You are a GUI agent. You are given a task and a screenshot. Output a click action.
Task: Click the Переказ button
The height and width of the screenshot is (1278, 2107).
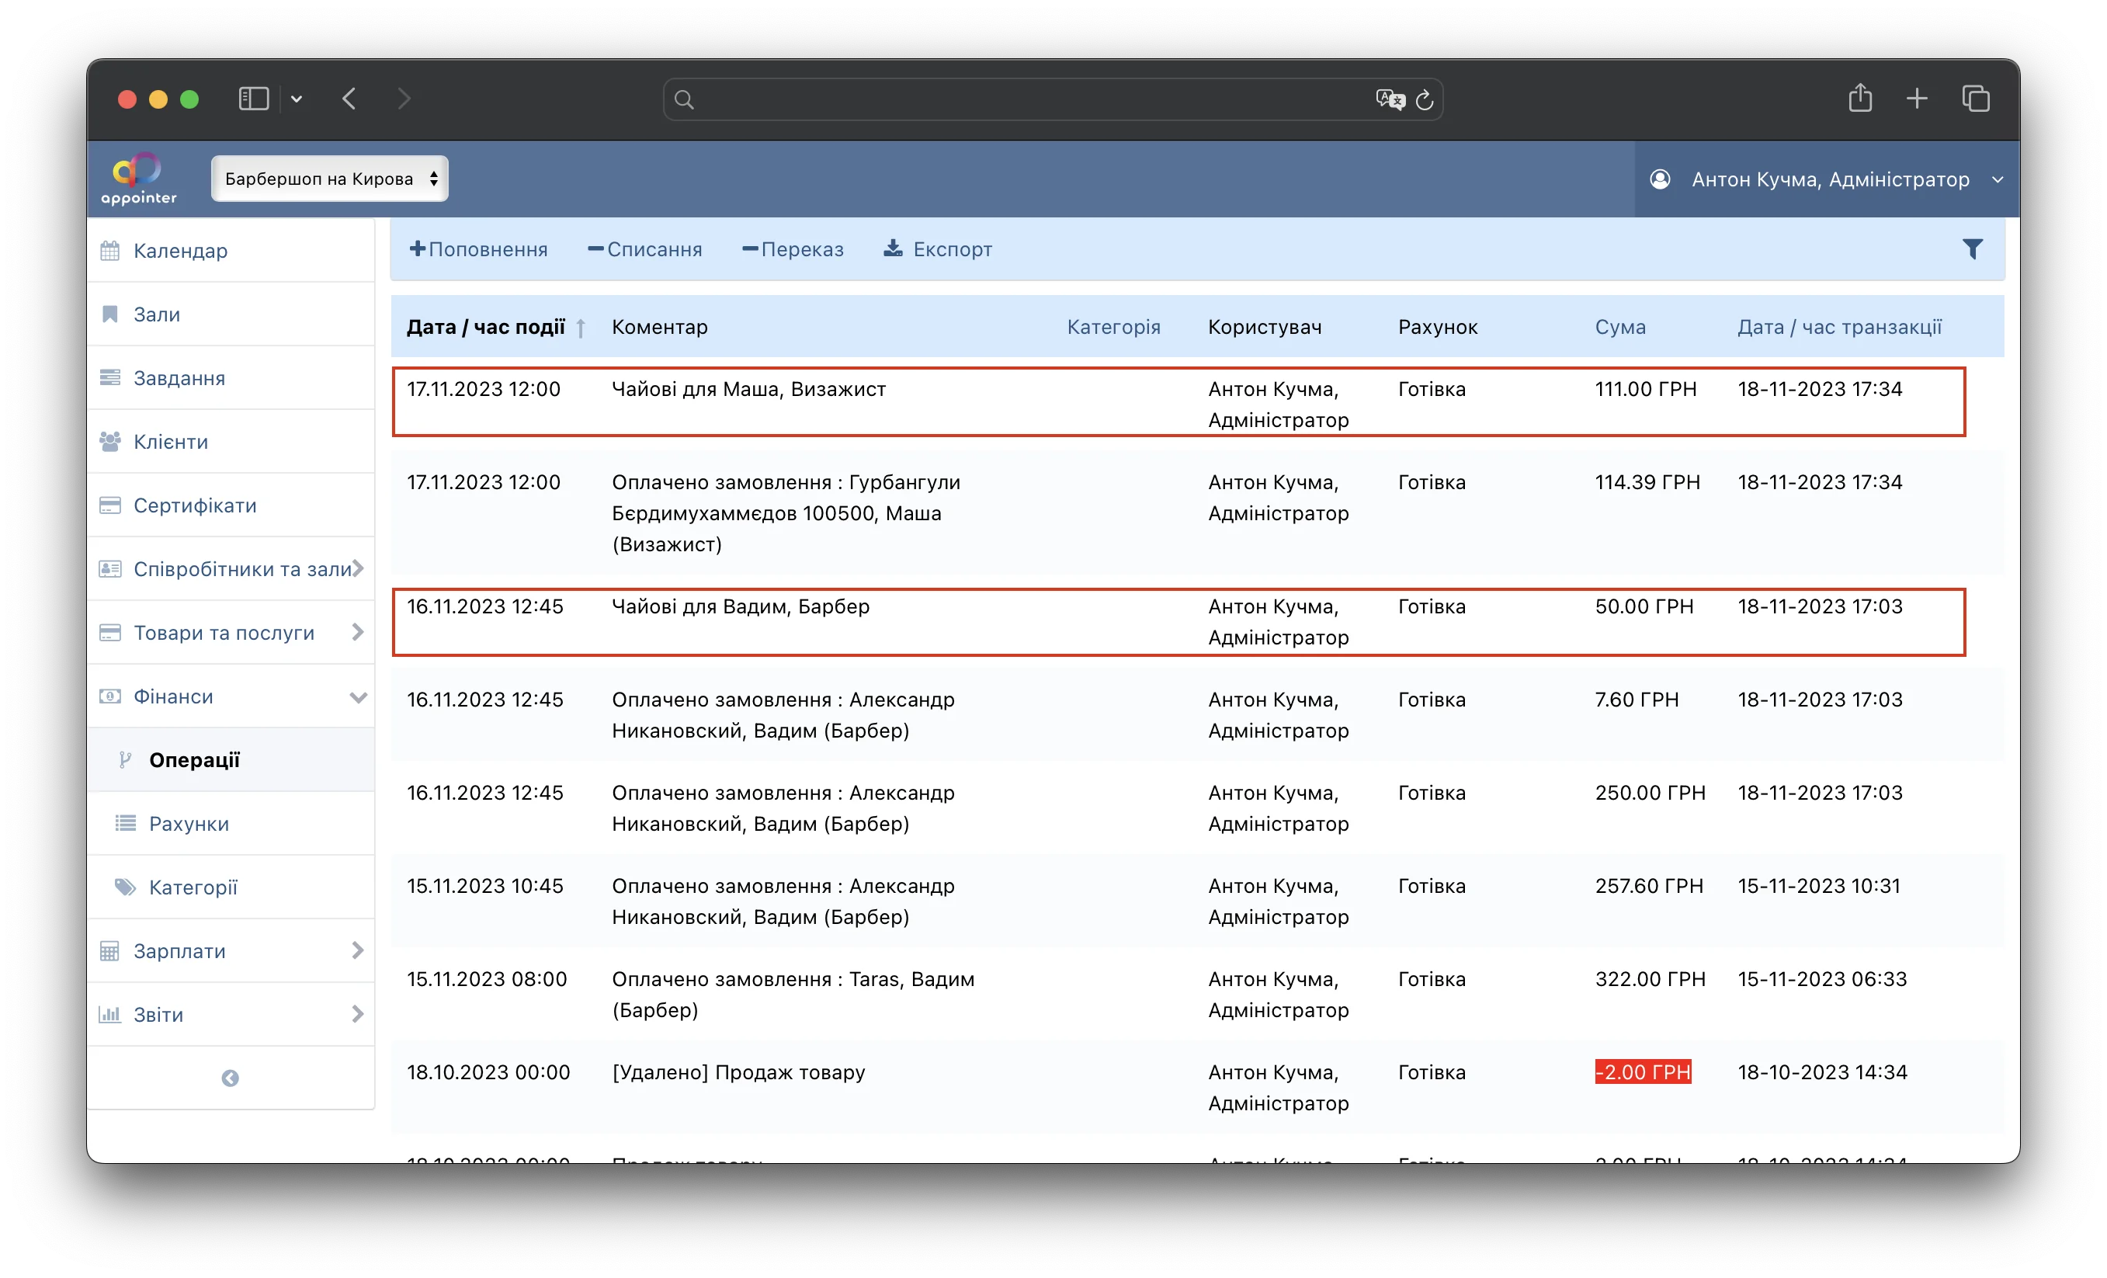click(x=793, y=249)
